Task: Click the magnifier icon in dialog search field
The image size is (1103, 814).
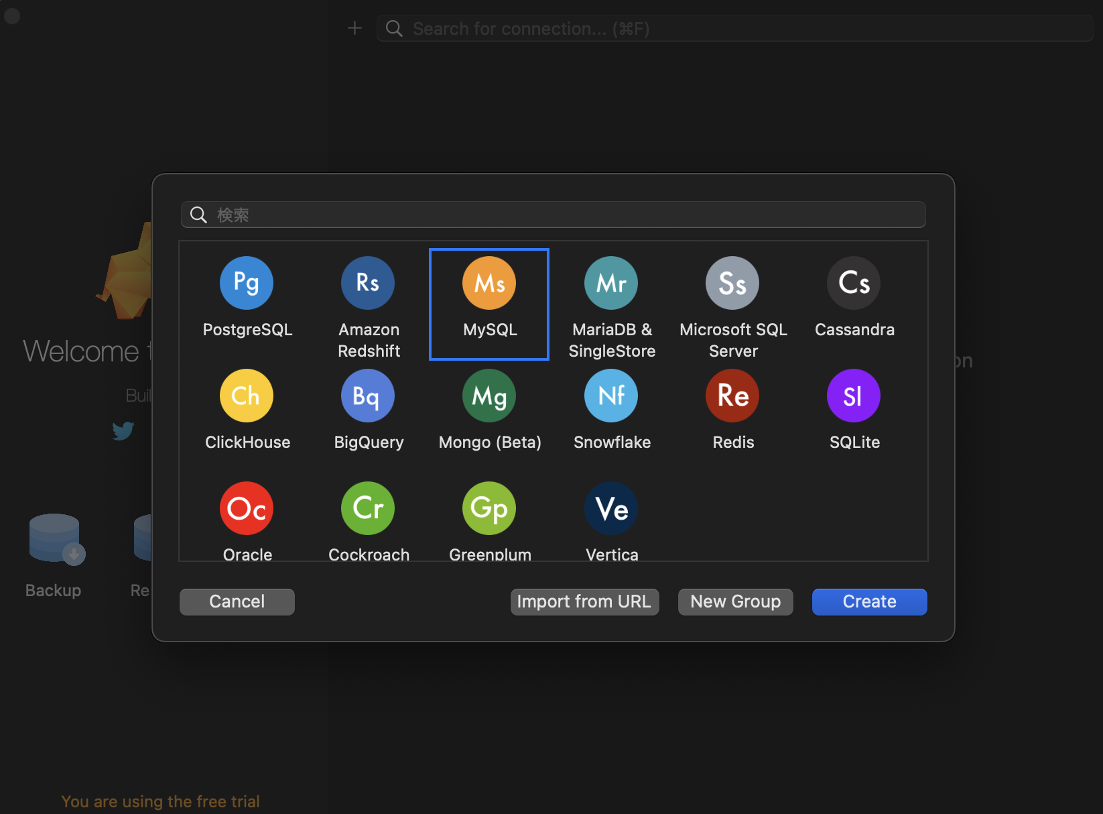Action: [x=198, y=215]
